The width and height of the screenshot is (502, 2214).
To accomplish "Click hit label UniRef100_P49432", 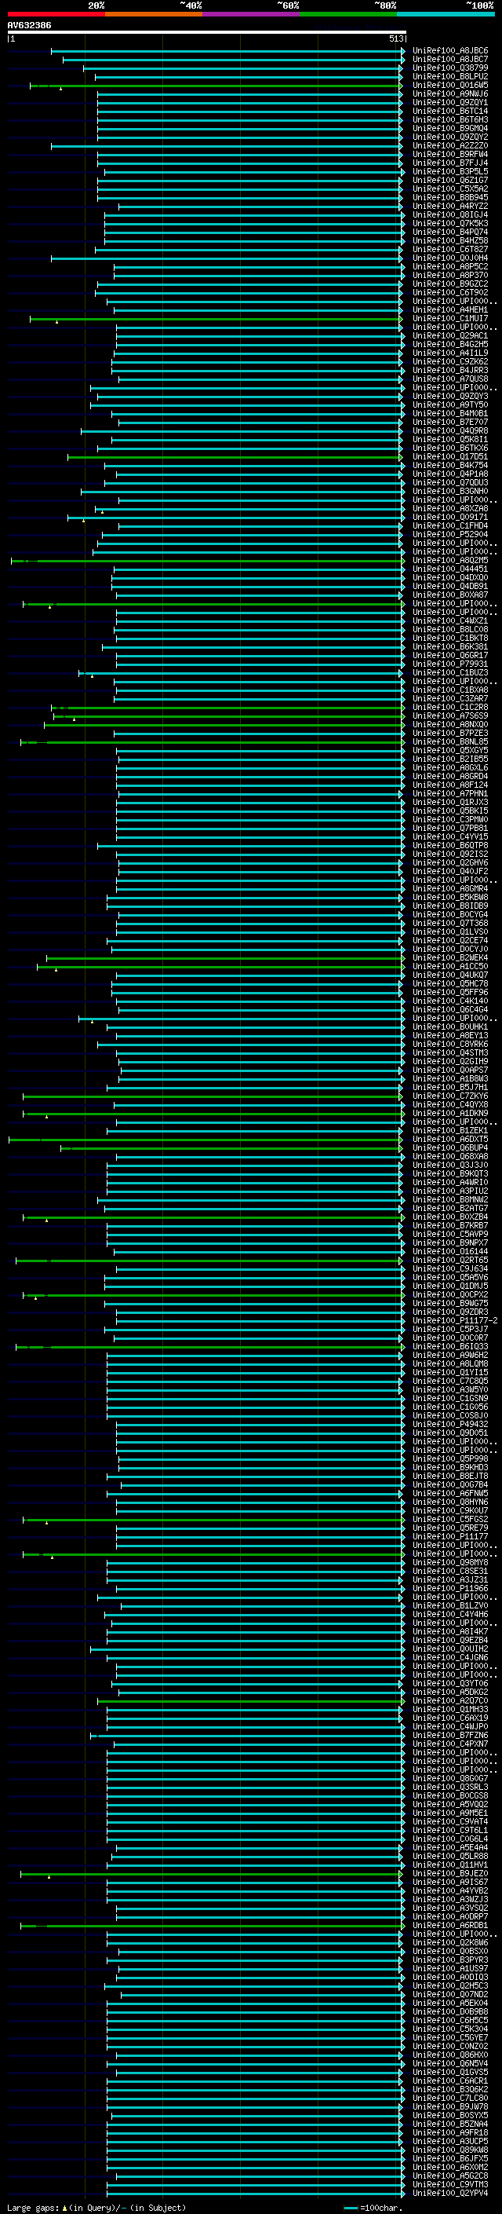I will pyautogui.click(x=450, y=1424).
